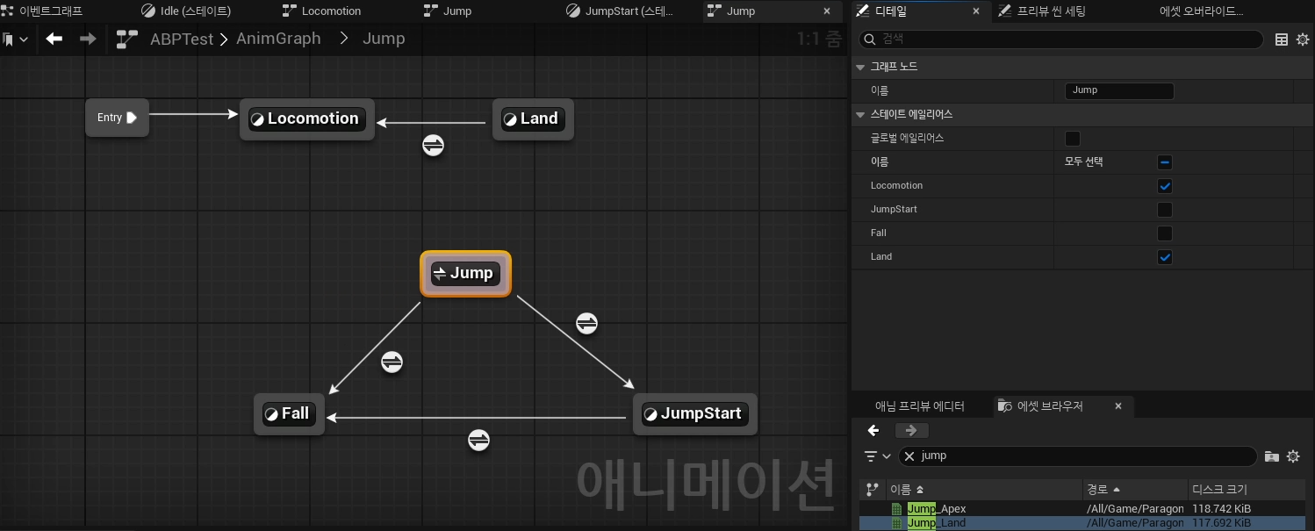Click the transition rule icon from Jump to Fall
The image size is (1315, 531).
tap(392, 362)
